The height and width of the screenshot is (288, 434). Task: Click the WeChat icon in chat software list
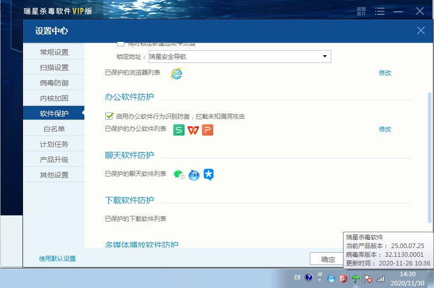click(x=179, y=175)
